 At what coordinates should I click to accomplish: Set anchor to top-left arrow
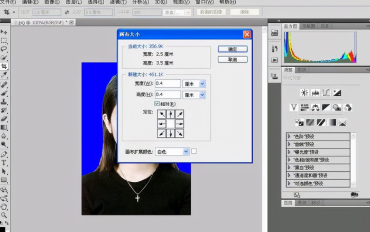click(x=162, y=114)
